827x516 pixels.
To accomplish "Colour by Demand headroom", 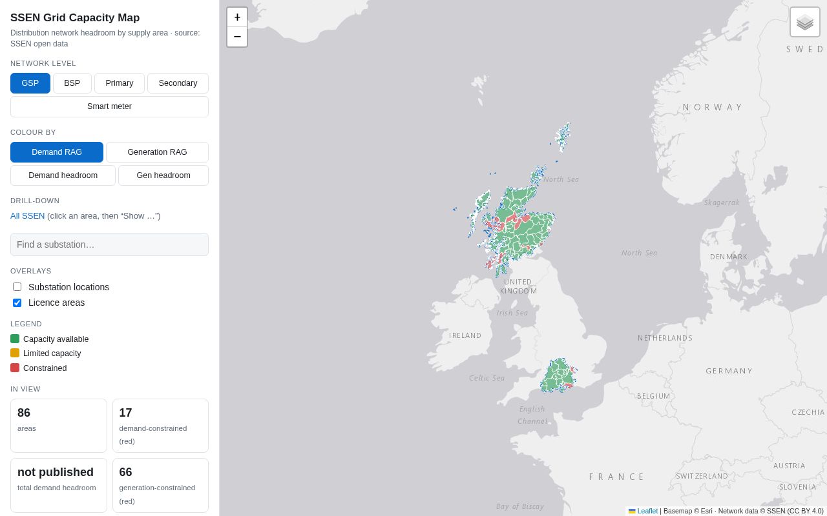I will tap(63, 175).
